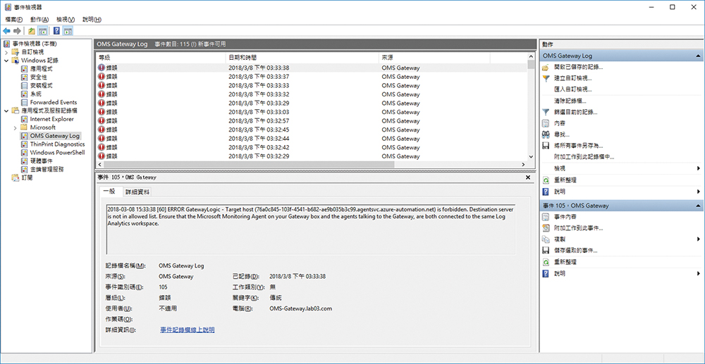705x364 pixels.
Task: Collapse the Windows 記錄 tree node
Action: click(6, 60)
